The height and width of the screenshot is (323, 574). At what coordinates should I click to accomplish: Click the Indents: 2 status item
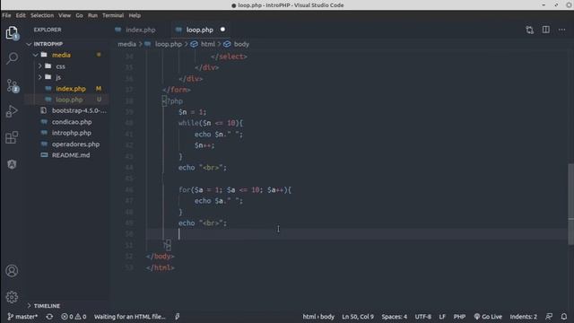coord(523,317)
